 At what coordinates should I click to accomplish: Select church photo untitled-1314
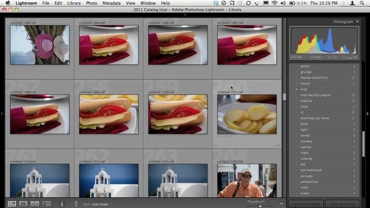pos(177,180)
